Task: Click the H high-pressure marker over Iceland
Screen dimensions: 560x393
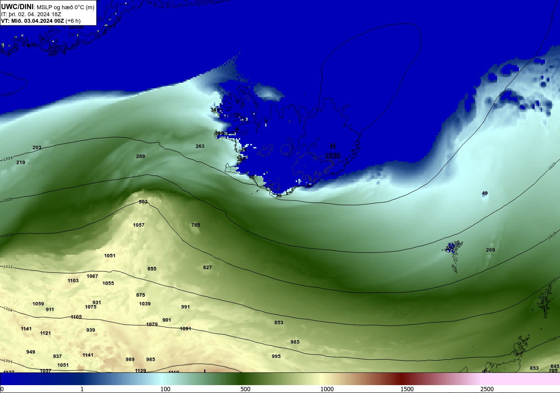Action: (332, 147)
